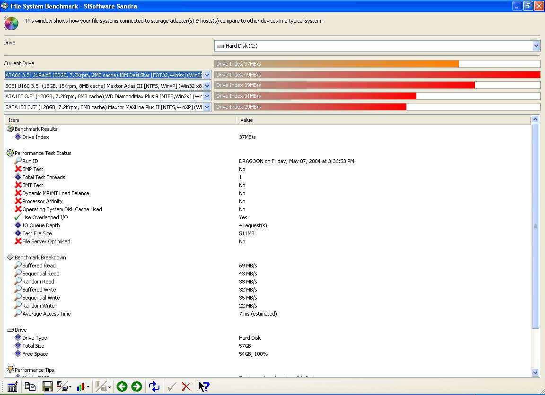Save report with the floppy disk icon
The width and height of the screenshot is (545, 395).
point(47,386)
